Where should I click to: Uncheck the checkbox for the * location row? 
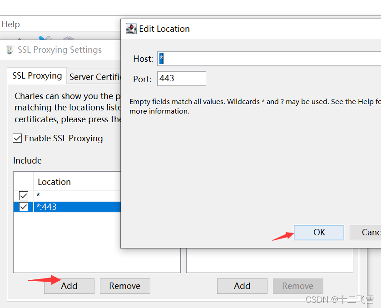click(x=24, y=195)
